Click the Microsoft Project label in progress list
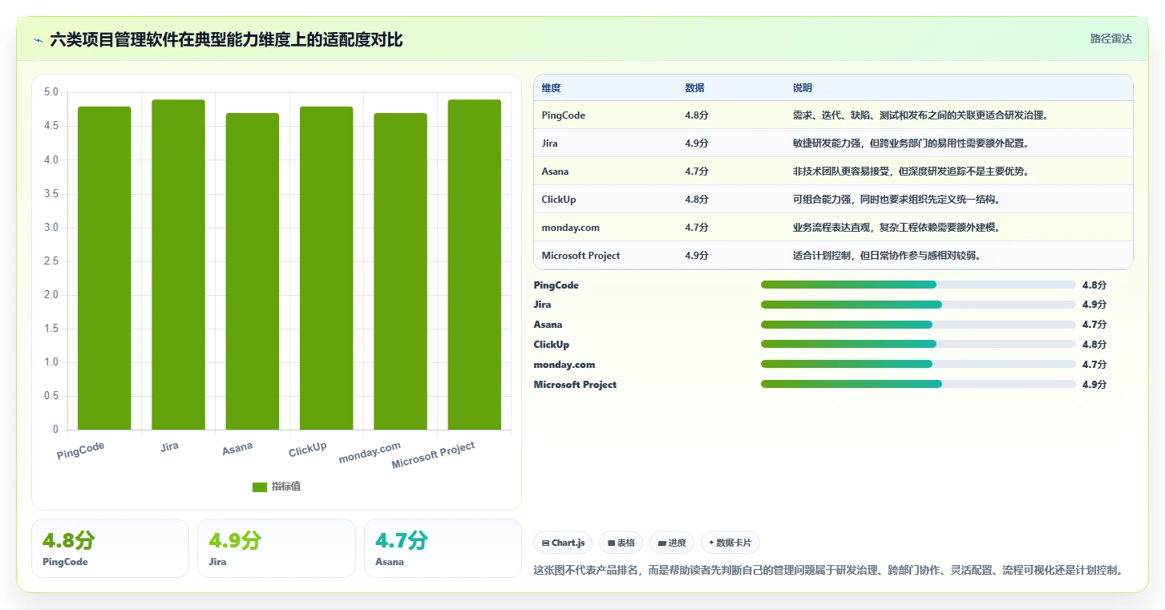The height and width of the screenshot is (610, 1165). 575,385
